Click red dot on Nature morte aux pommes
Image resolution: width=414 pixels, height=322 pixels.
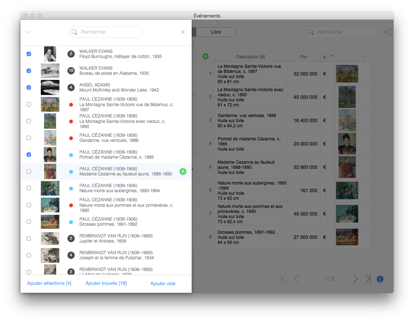[x=71, y=205]
